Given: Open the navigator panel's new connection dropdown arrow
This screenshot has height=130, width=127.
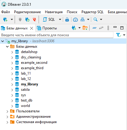Looking at the screenshot, I should [x=79, y=28].
